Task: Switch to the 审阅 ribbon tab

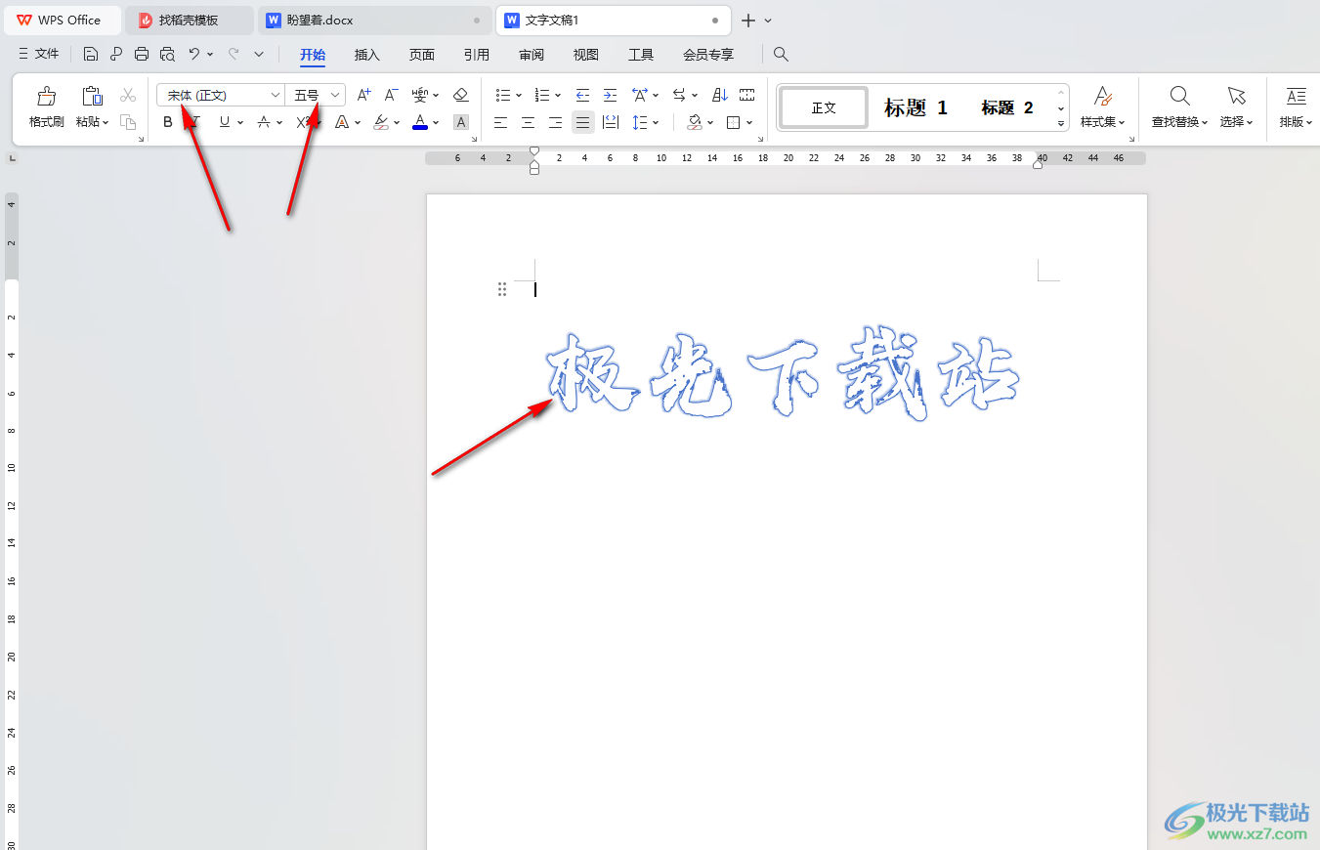Action: pyautogui.click(x=532, y=55)
